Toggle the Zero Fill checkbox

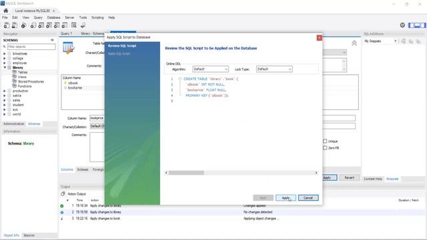pos(325,148)
